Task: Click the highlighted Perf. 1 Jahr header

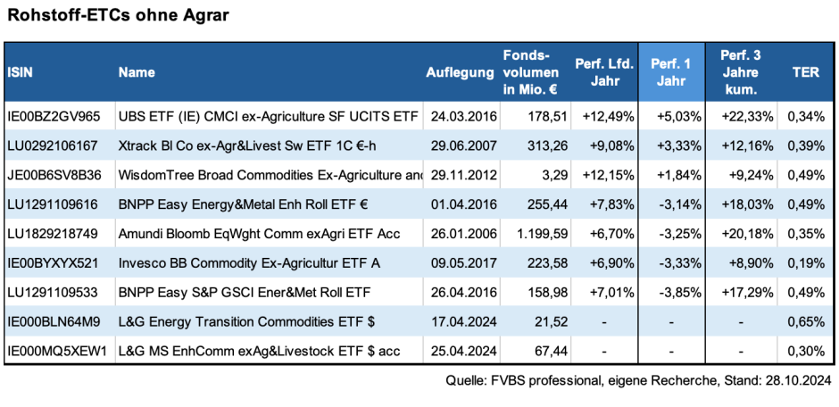Action: (x=671, y=72)
